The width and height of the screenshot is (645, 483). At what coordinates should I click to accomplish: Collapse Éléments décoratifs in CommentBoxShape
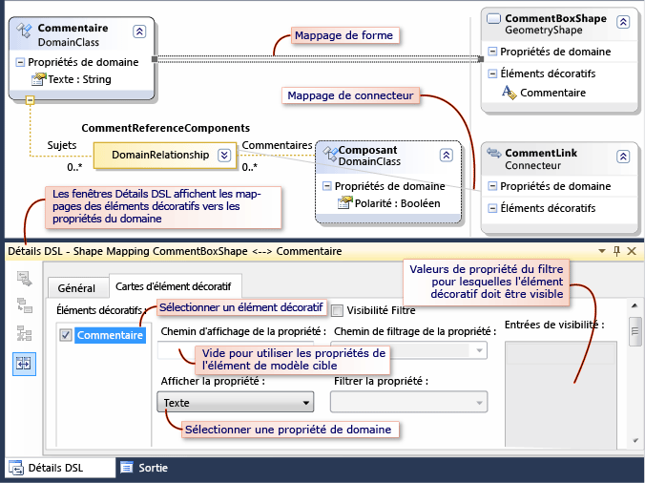coord(492,73)
